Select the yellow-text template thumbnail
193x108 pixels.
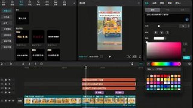[x=22, y=37]
